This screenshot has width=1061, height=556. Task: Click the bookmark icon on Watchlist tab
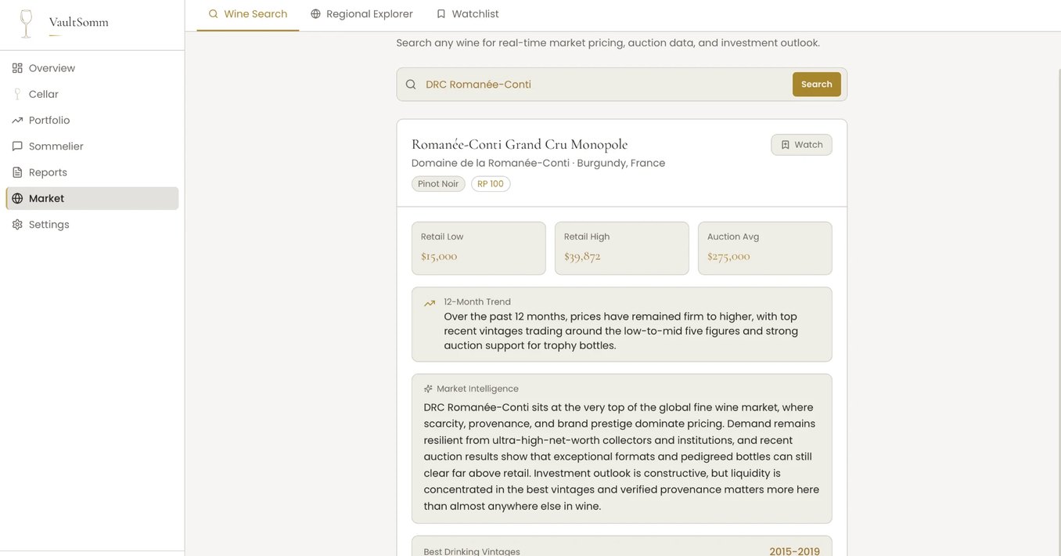tap(441, 14)
